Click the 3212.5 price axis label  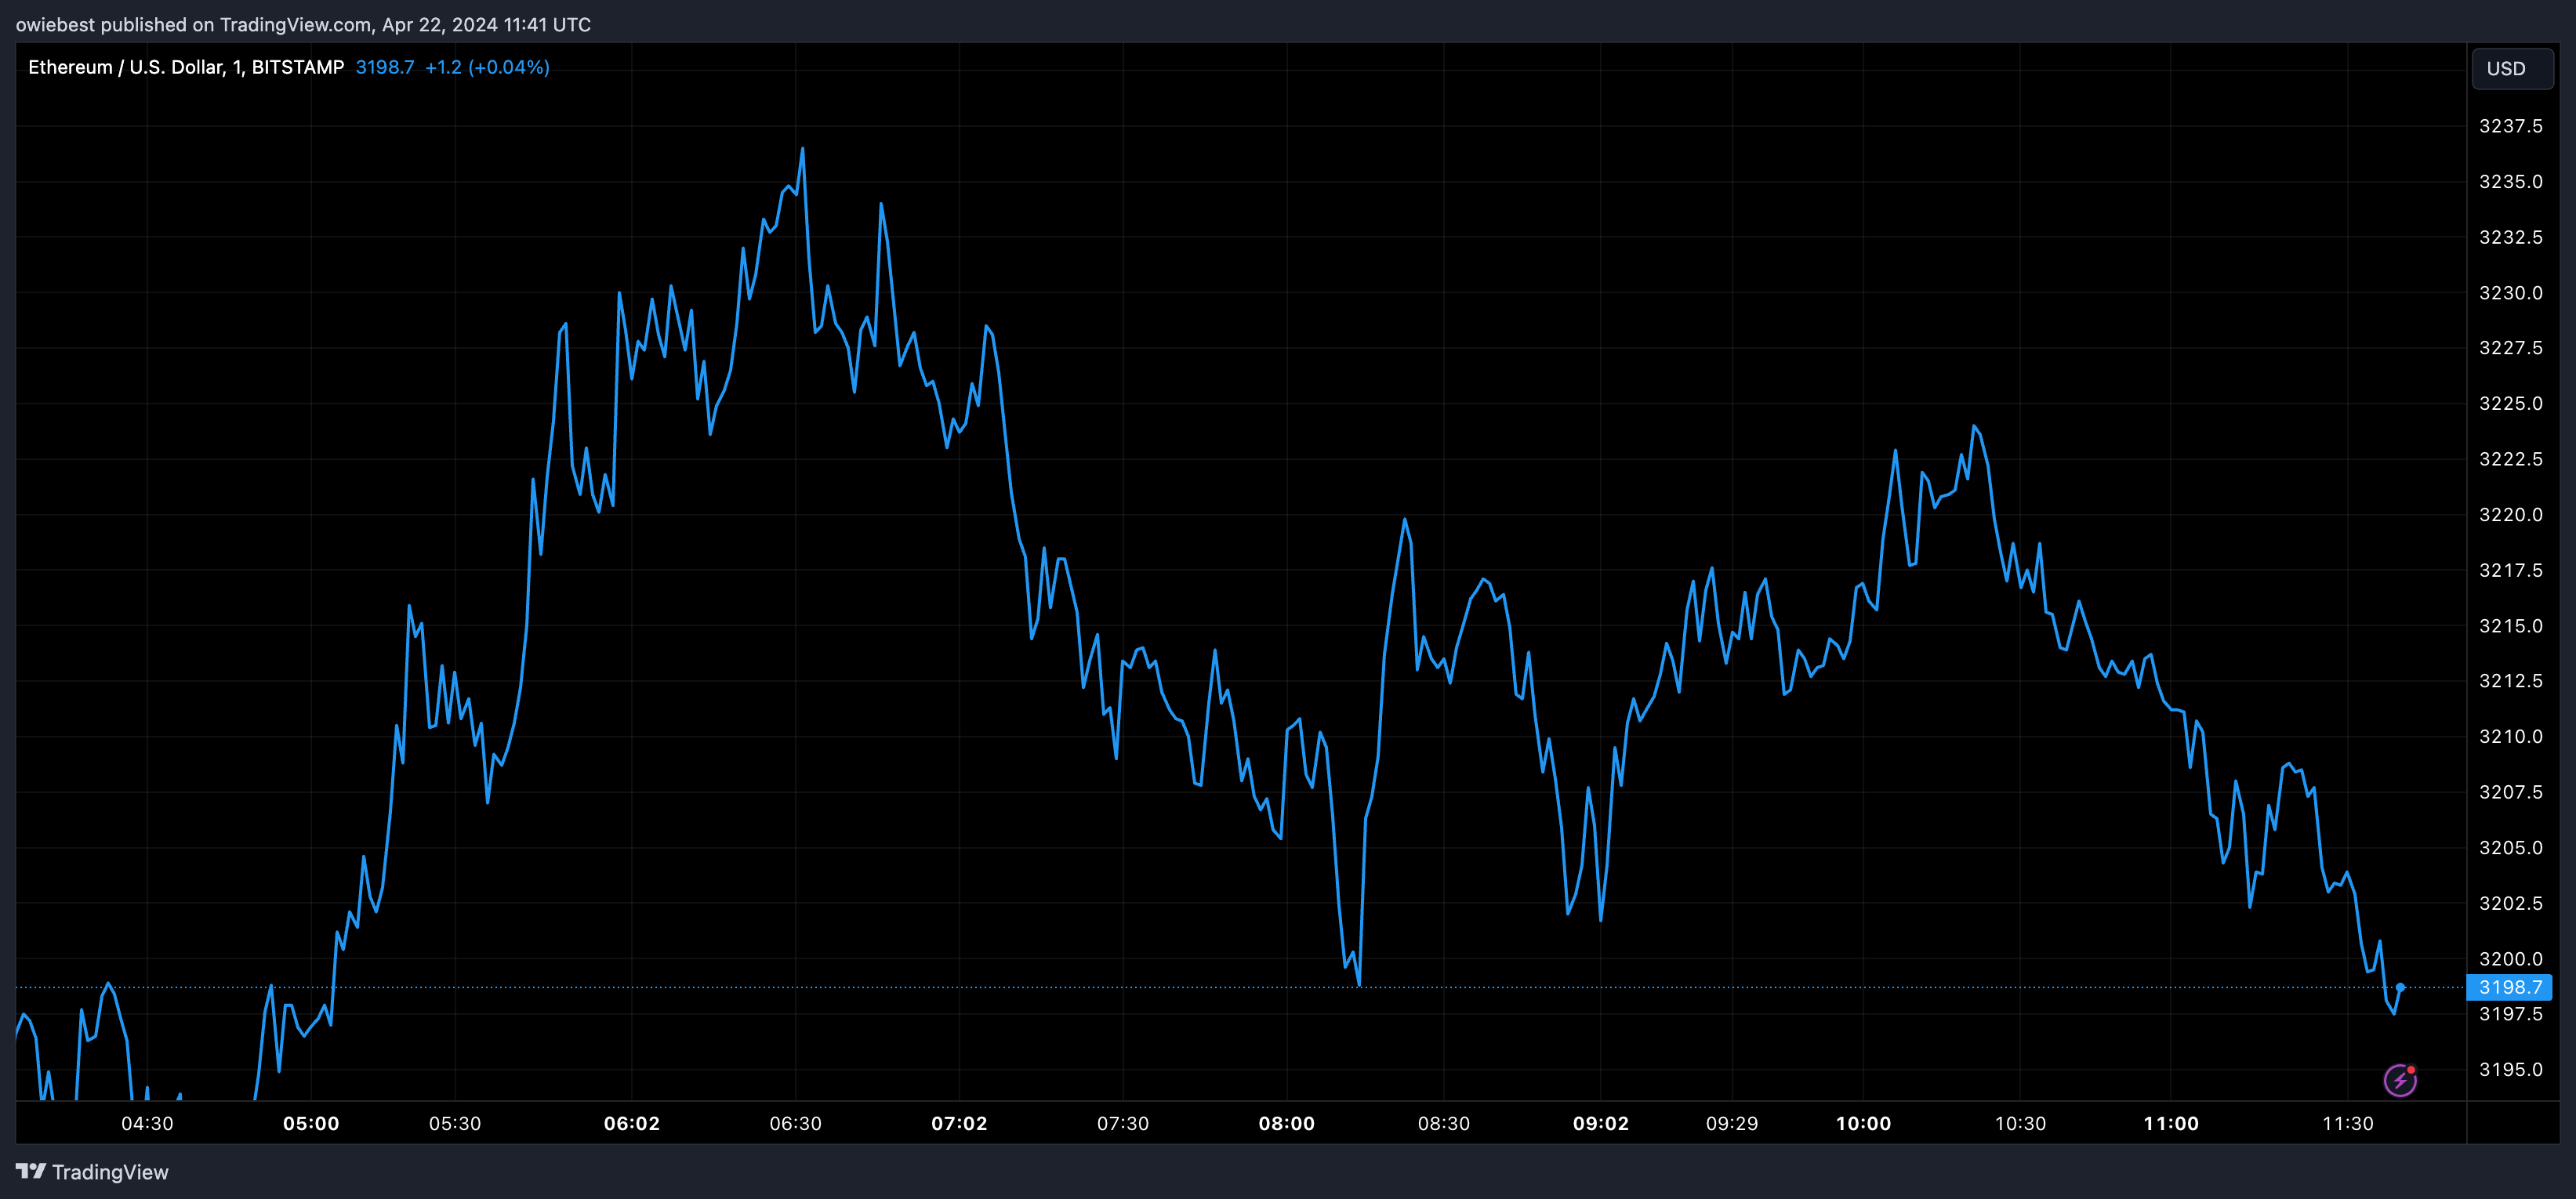tap(2510, 681)
